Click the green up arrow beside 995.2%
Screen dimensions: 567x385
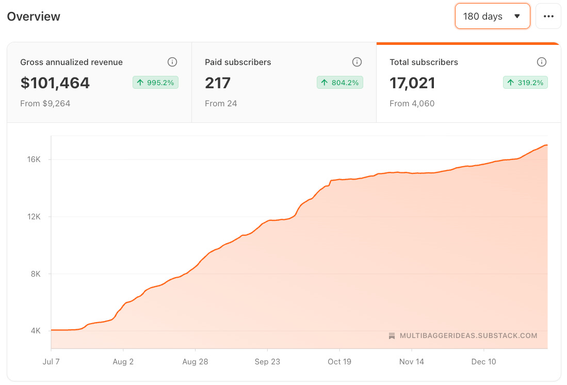click(140, 82)
